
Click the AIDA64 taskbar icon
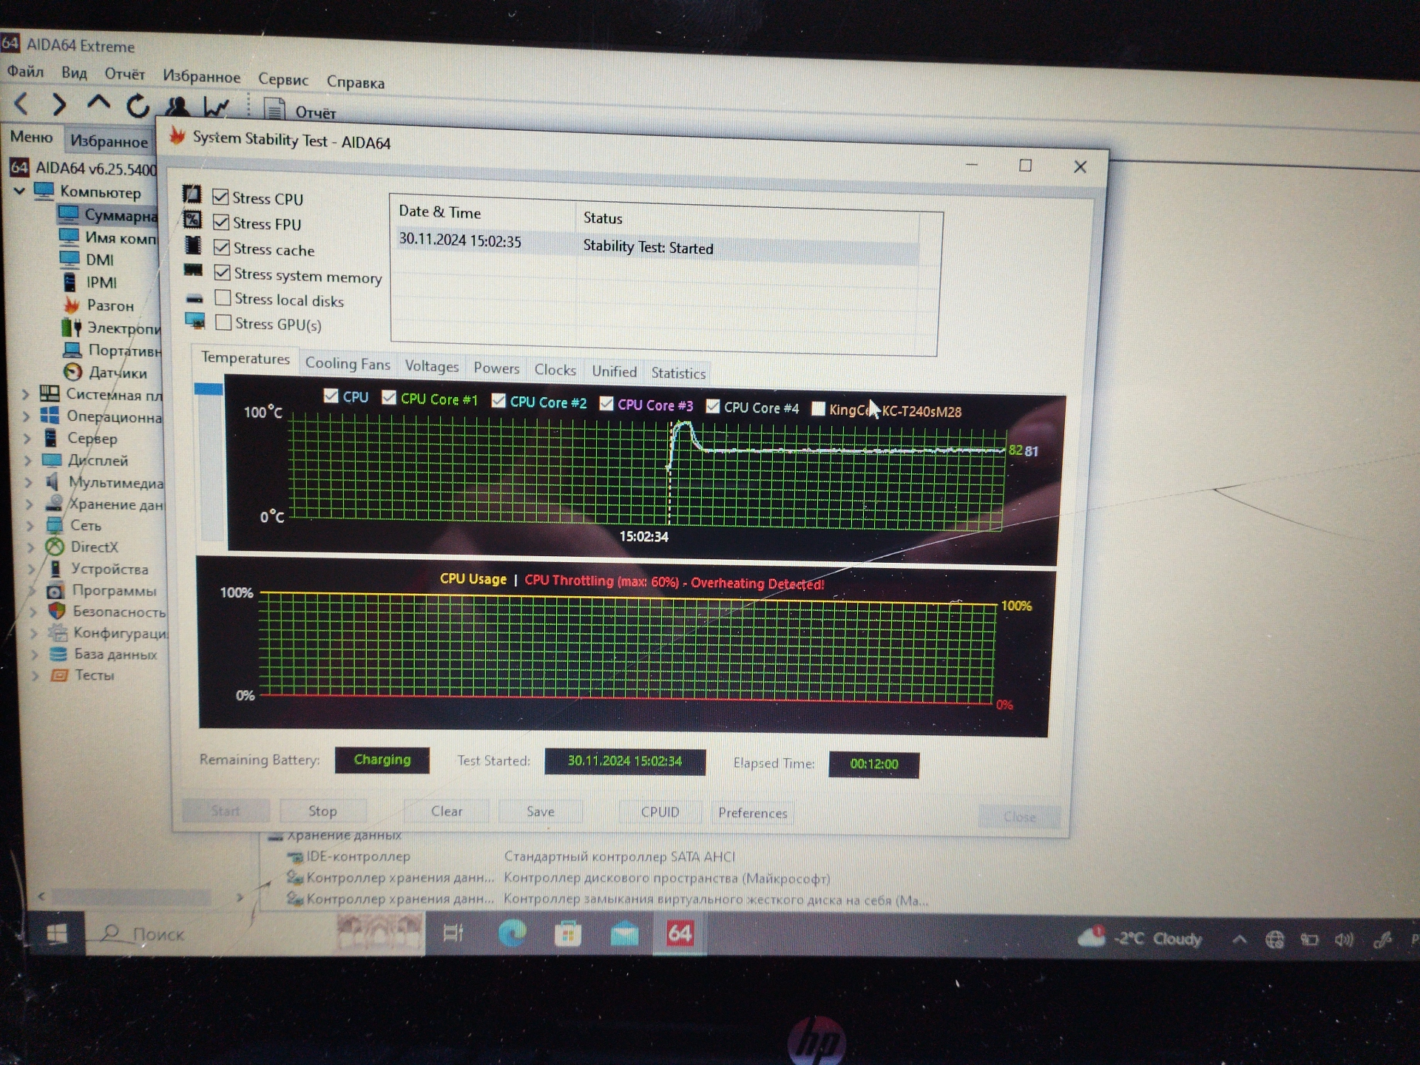tap(680, 933)
